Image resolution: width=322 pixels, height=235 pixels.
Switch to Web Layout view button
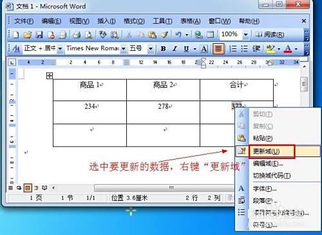tap(19, 188)
